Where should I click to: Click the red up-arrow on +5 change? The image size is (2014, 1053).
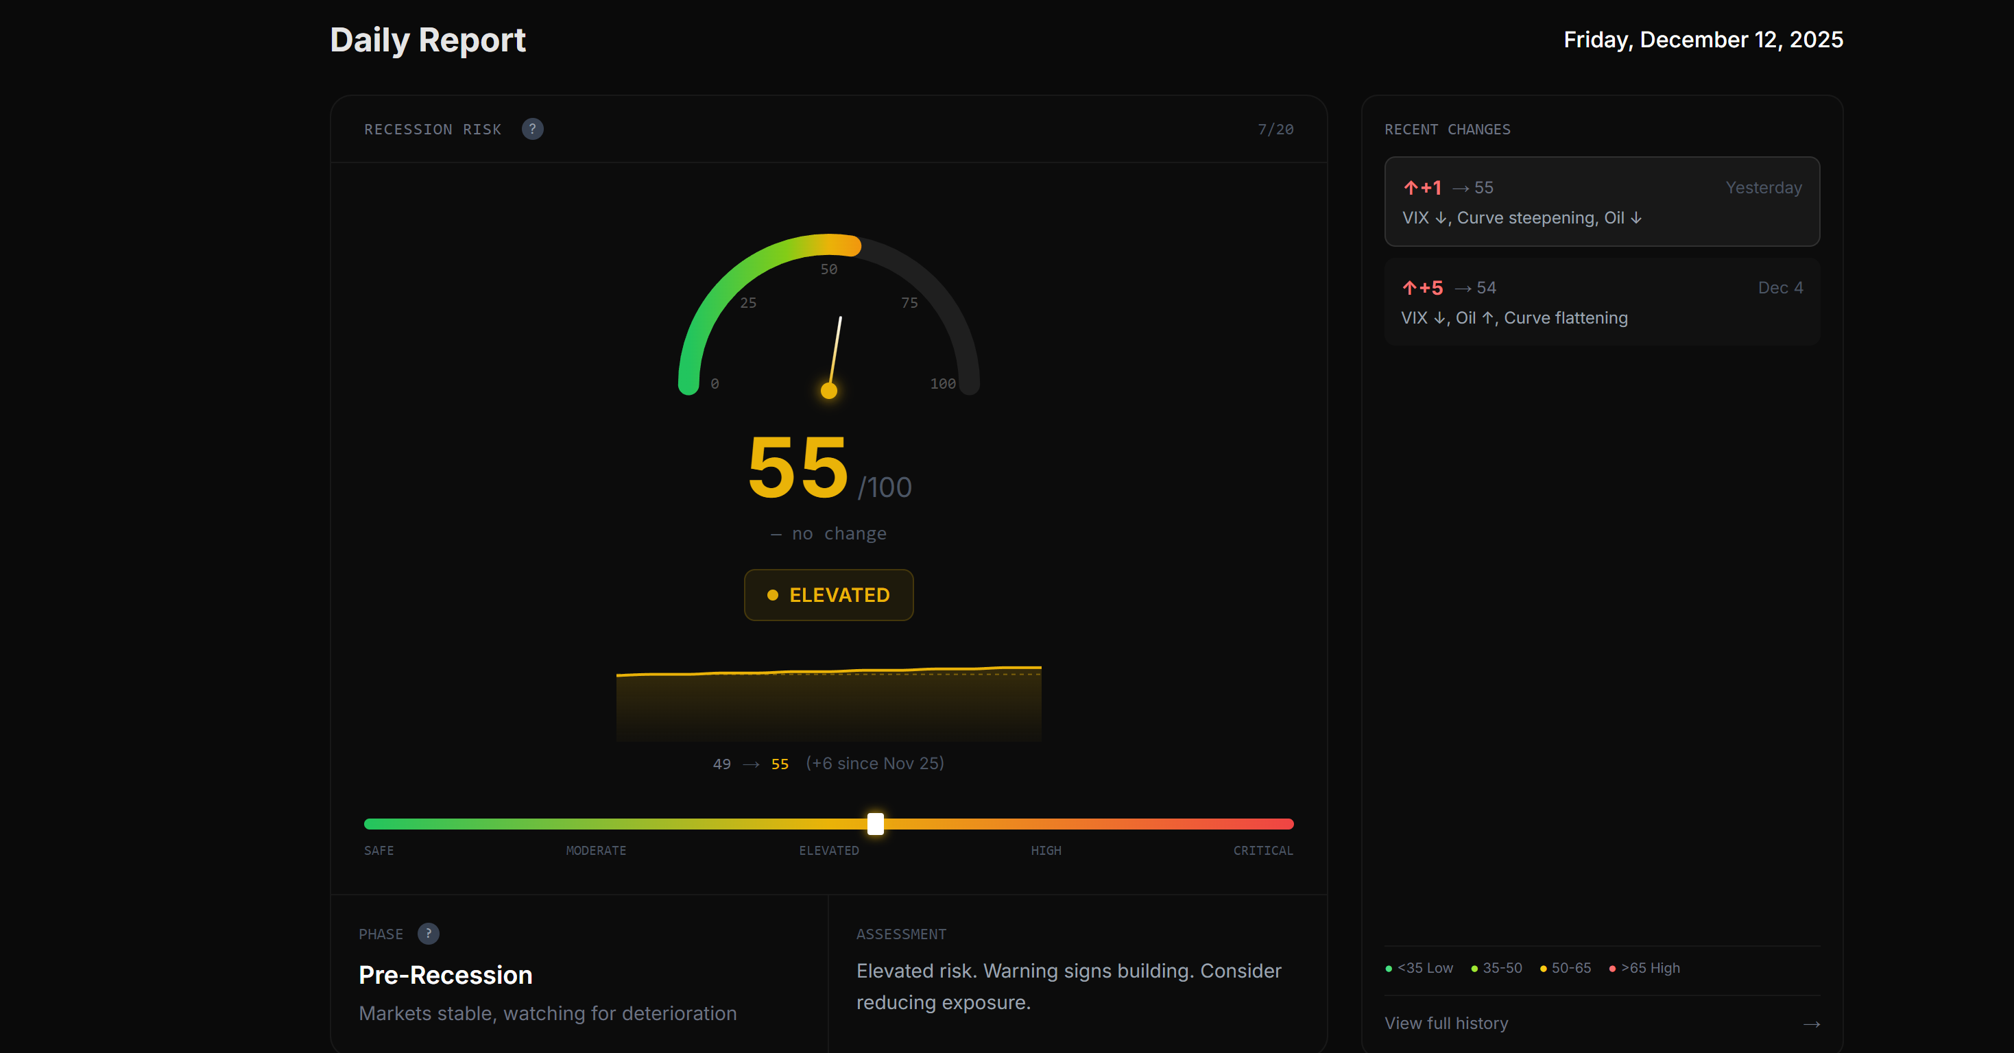tap(1409, 288)
